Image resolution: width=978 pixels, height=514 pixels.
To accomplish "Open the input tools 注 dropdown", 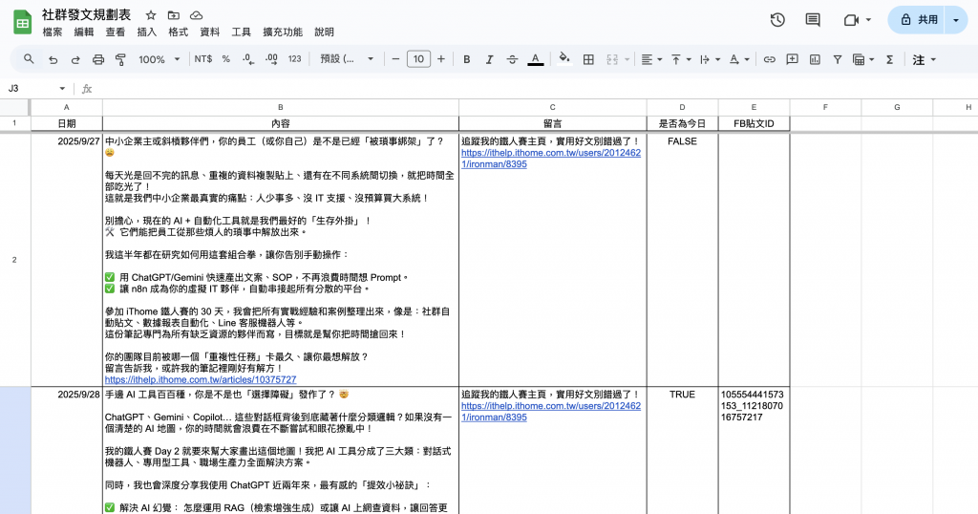I will tap(924, 59).
